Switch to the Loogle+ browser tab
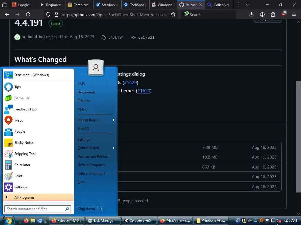Screen dimensions: 301x225 pyautogui.click(x=24, y=5)
